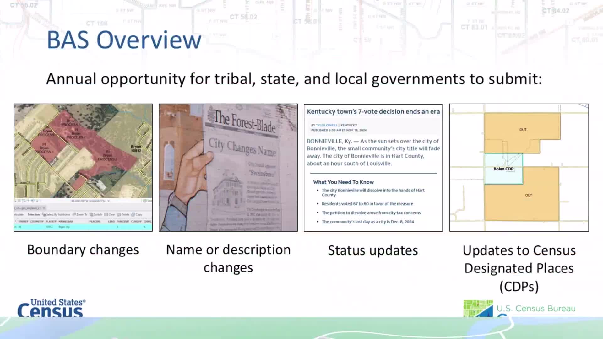Click the Zoom To icon in attribute table
This screenshot has height=339, width=603.
pos(74,215)
